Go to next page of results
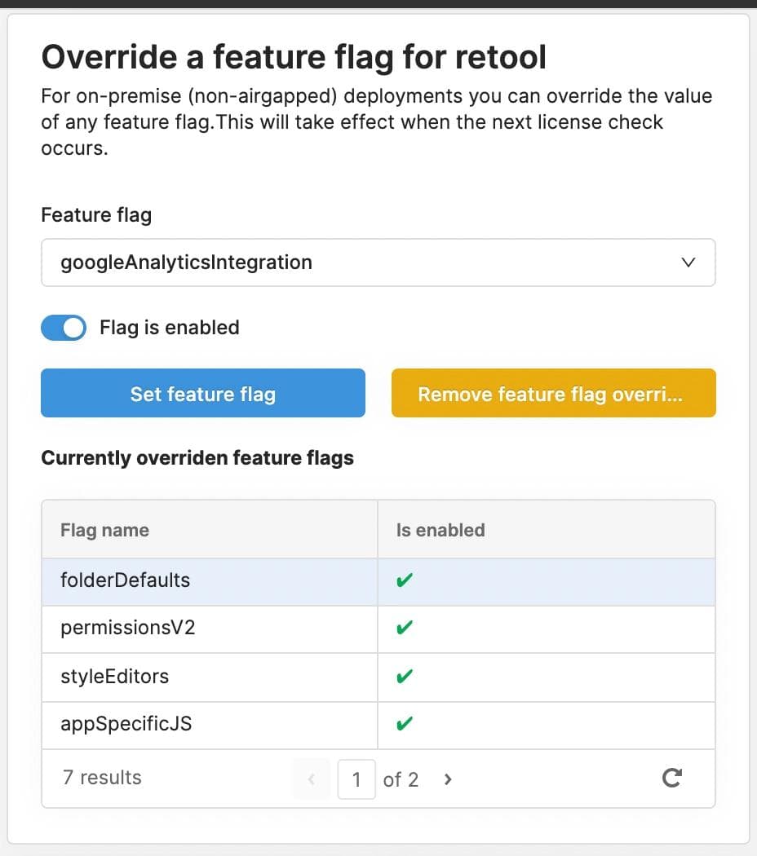Image resolution: width=757 pixels, height=856 pixels. pyautogui.click(x=448, y=779)
